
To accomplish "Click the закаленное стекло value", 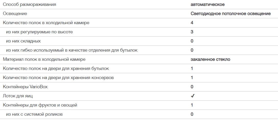I will tap(210, 59).
